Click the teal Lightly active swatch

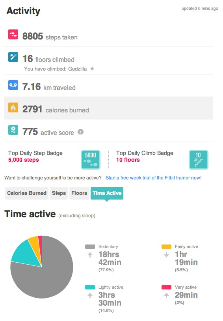[90, 287]
